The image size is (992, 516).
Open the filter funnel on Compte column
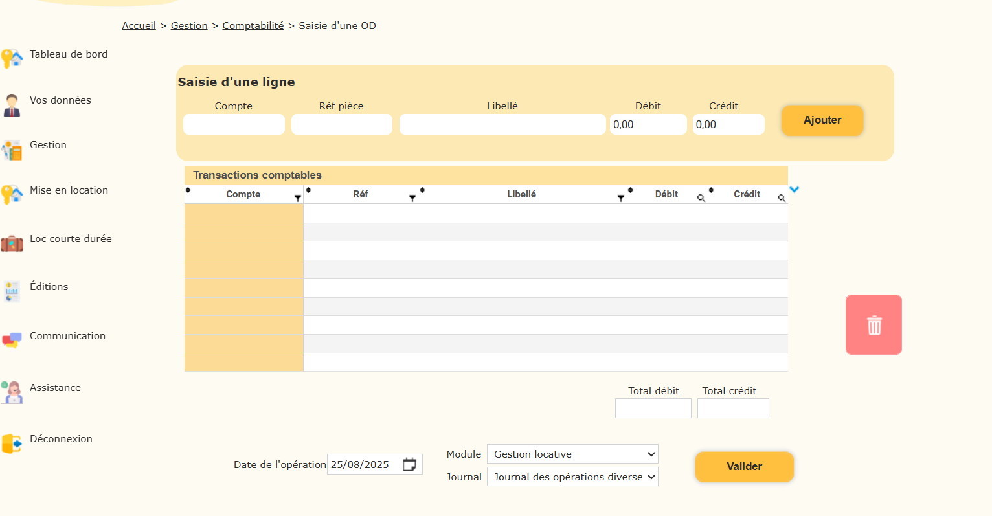[298, 198]
